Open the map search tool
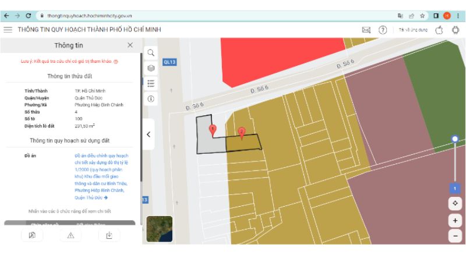 coord(151,53)
